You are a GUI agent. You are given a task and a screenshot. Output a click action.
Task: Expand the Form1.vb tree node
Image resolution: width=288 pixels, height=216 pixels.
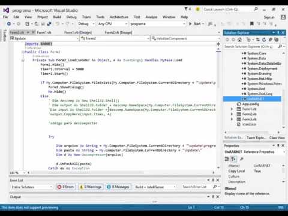point(232,109)
